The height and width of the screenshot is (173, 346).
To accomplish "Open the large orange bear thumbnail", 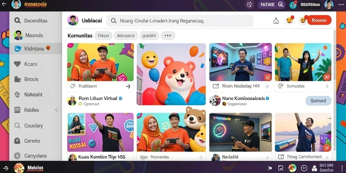I will (x=171, y=74).
